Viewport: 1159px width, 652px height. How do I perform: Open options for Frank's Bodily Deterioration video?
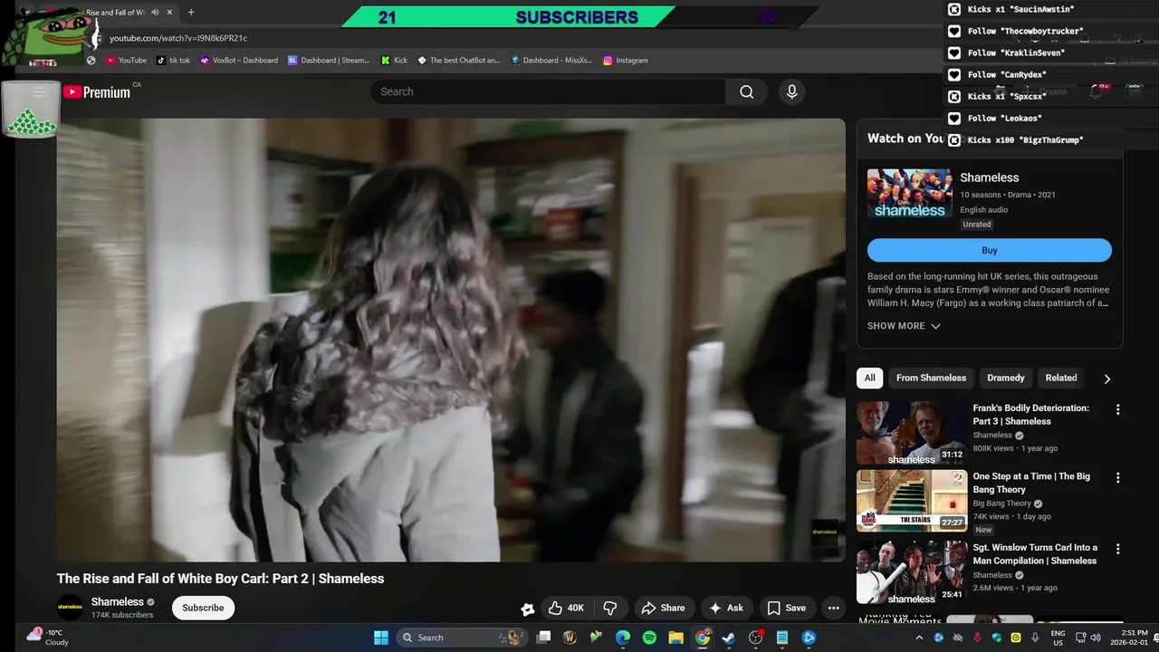point(1117,409)
